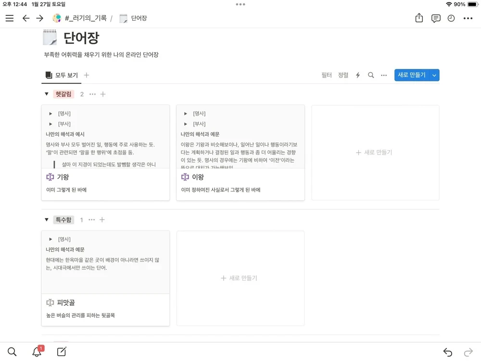The width and height of the screenshot is (481, 361).
Task: Open the 단어장 breadcrumb
Action: (x=133, y=18)
